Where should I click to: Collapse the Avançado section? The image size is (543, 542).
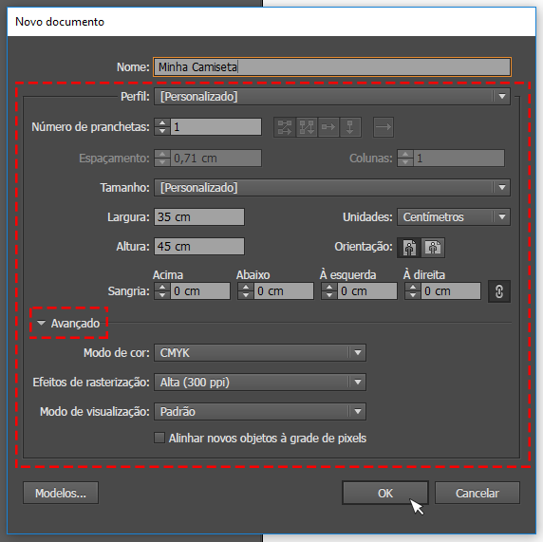point(69,323)
